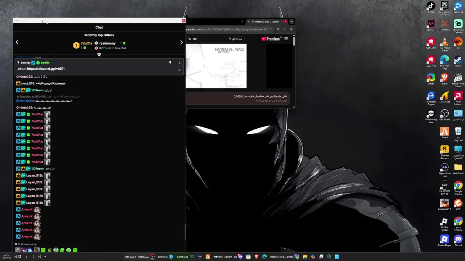
Task: Select the FiveM desktop shortcut
Action: click(x=445, y=133)
